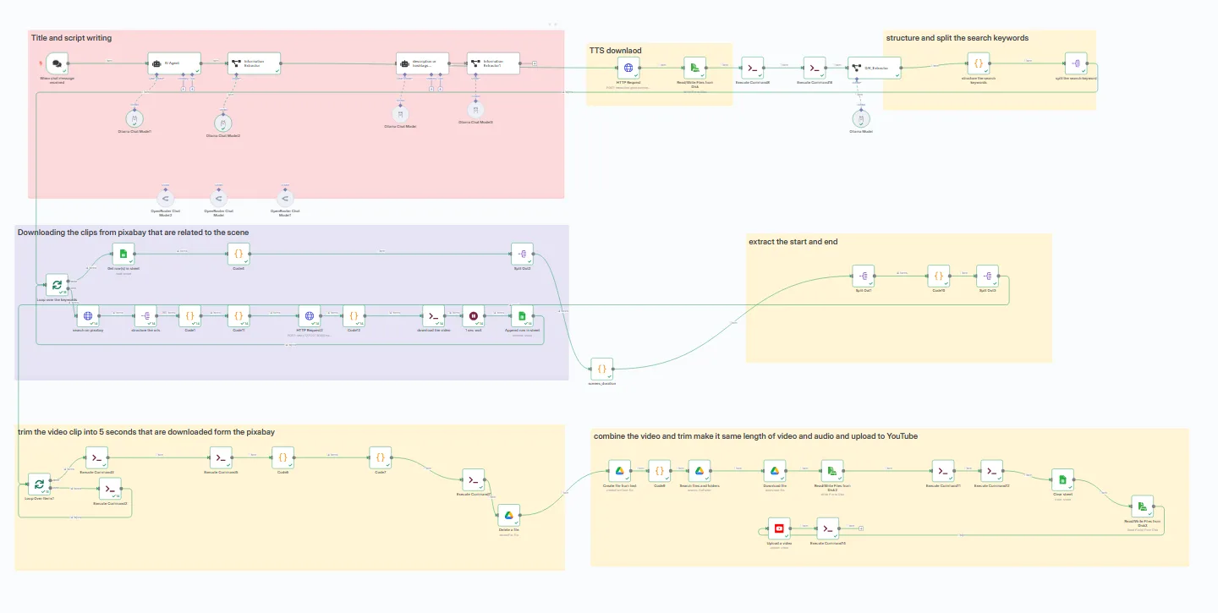Select the '1 sec wait' node
This screenshot has width=1218, height=613.
[x=474, y=316]
